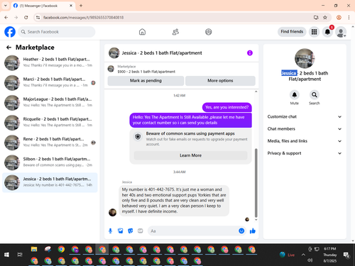Expand Privacy & support section
This screenshot has width=355, height=266.
[x=305, y=153]
